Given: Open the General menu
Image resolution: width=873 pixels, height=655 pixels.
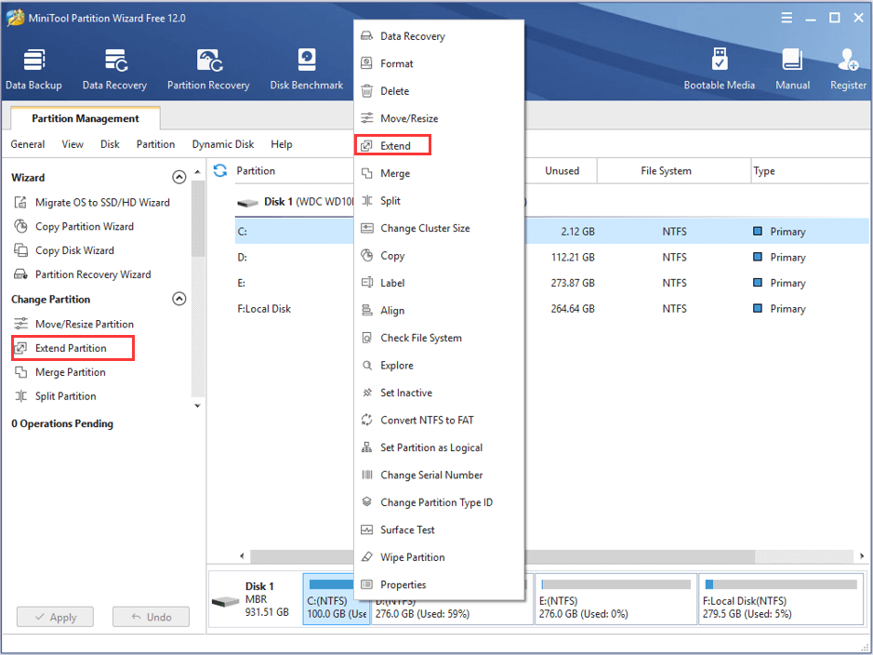Looking at the screenshot, I should (27, 144).
